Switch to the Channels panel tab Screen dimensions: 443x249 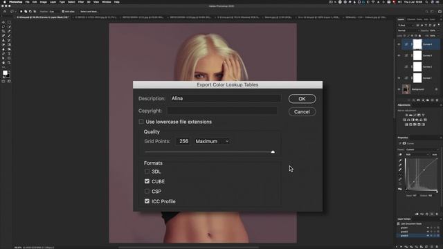[x=411, y=19]
